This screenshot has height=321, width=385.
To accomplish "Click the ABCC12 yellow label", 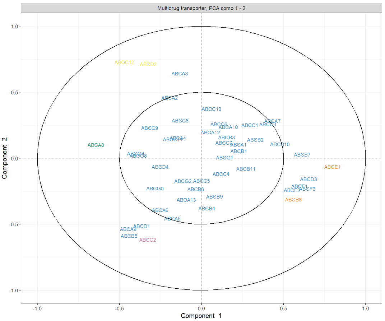I will pos(124,62).
